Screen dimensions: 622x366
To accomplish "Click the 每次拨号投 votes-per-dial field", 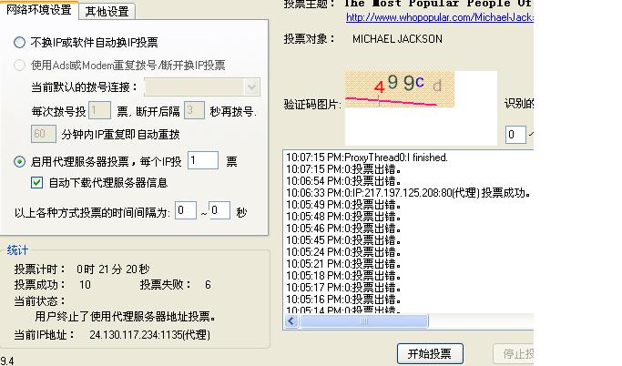I will (x=99, y=111).
